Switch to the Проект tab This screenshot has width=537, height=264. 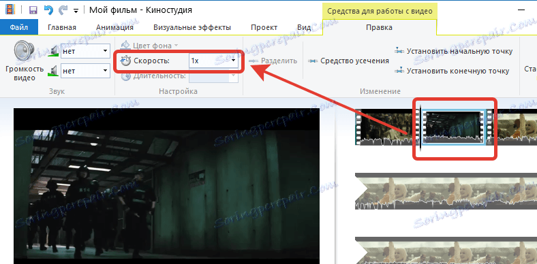coord(264,27)
